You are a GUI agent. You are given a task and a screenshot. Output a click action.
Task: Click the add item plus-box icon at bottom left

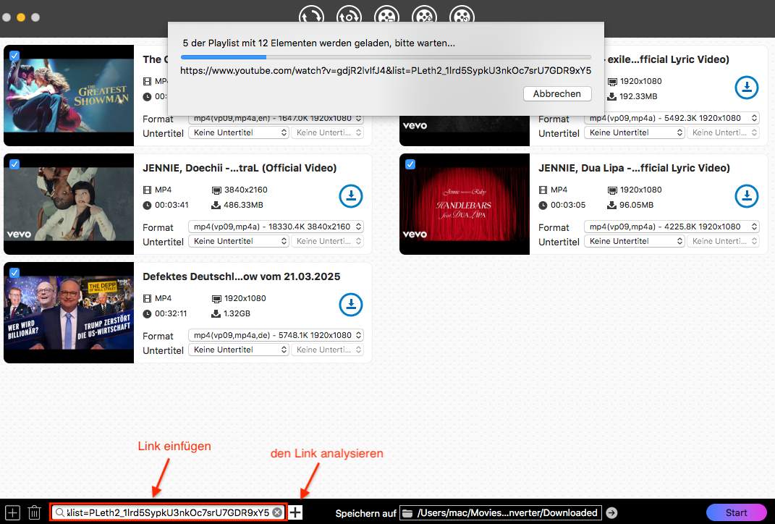(12, 512)
